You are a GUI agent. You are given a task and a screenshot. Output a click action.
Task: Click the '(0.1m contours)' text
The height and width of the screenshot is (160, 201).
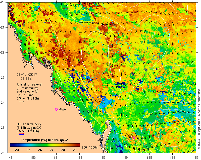(x=27, y=88)
